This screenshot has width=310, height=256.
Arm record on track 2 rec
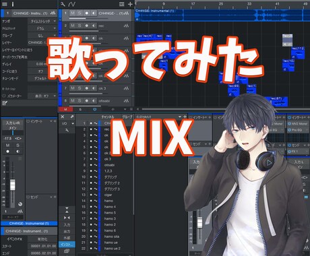(86, 26)
